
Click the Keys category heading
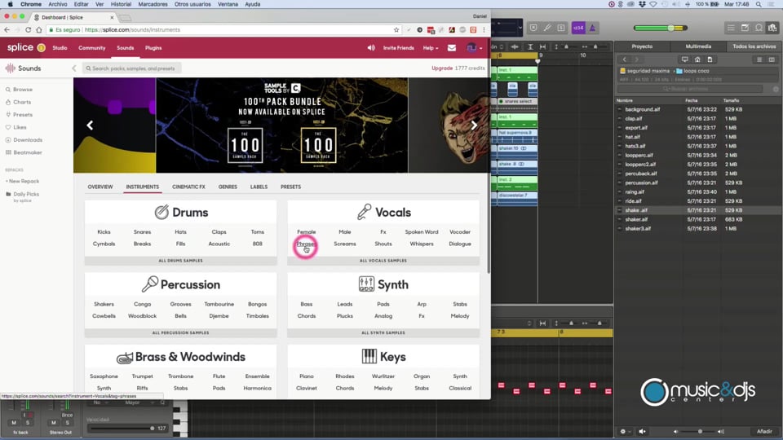point(383,357)
